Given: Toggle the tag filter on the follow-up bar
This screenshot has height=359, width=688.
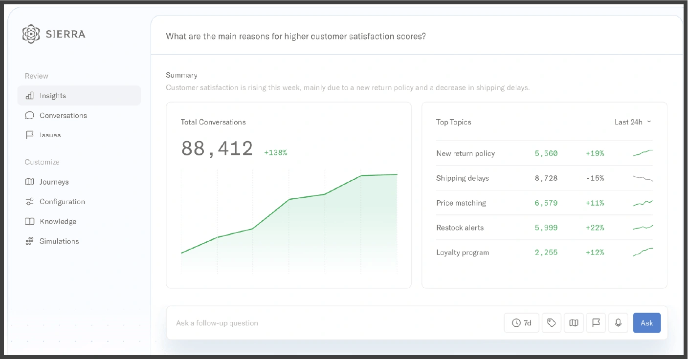Looking at the screenshot, I should tap(552, 323).
